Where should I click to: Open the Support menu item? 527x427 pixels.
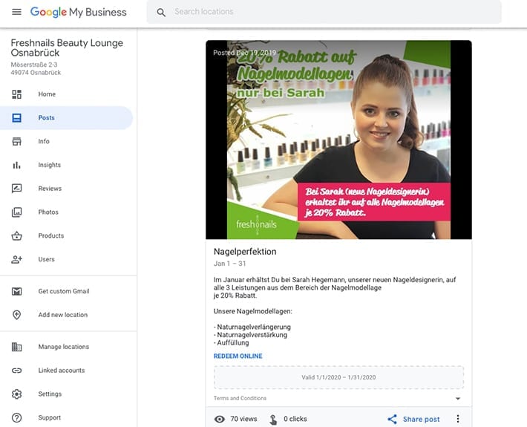[x=66, y=417]
